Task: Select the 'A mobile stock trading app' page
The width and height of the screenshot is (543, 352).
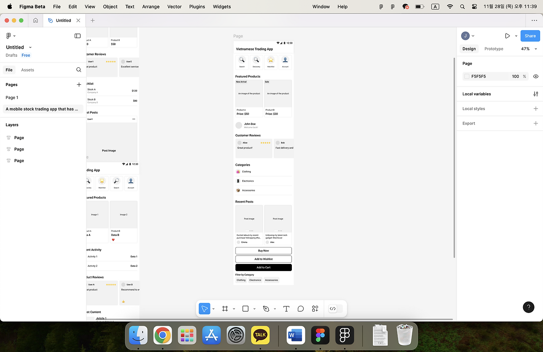Action: pos(42,109)
